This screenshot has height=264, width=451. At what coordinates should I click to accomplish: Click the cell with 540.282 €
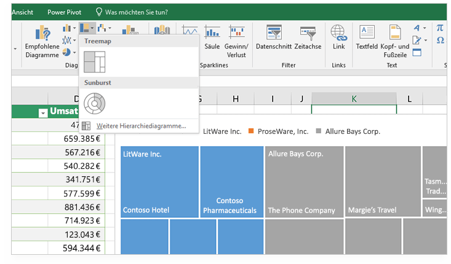click(76, 166)
